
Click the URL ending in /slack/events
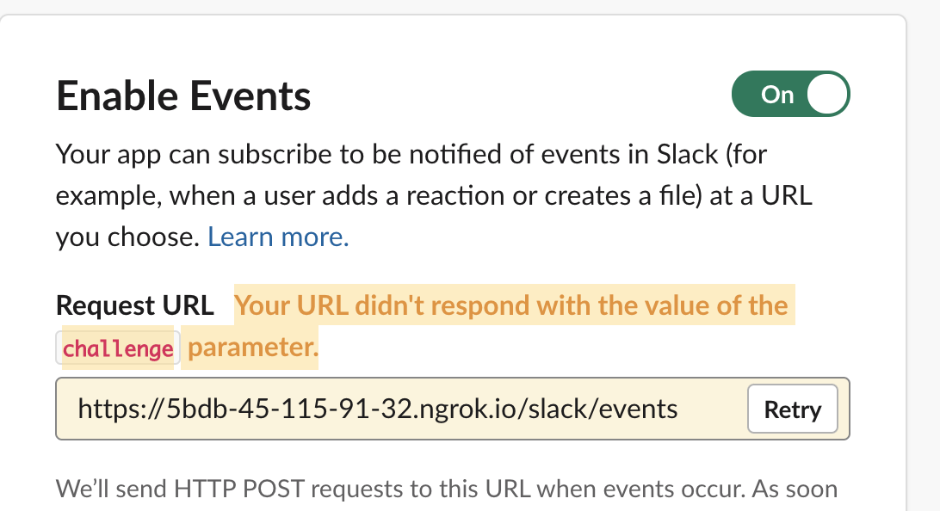(376, 409)
